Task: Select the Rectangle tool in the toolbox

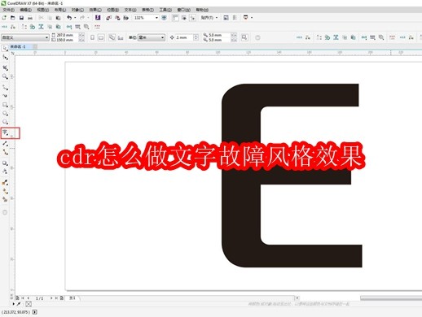Action: [x=5, y=105]
